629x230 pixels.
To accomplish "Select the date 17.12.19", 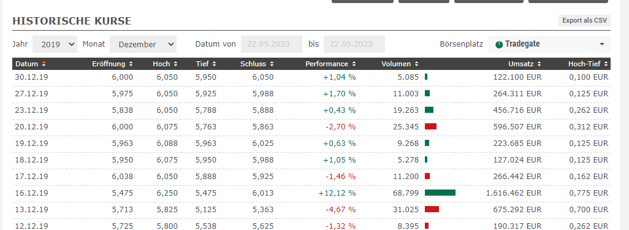I will pyautogui.click(x=32, y=176).
